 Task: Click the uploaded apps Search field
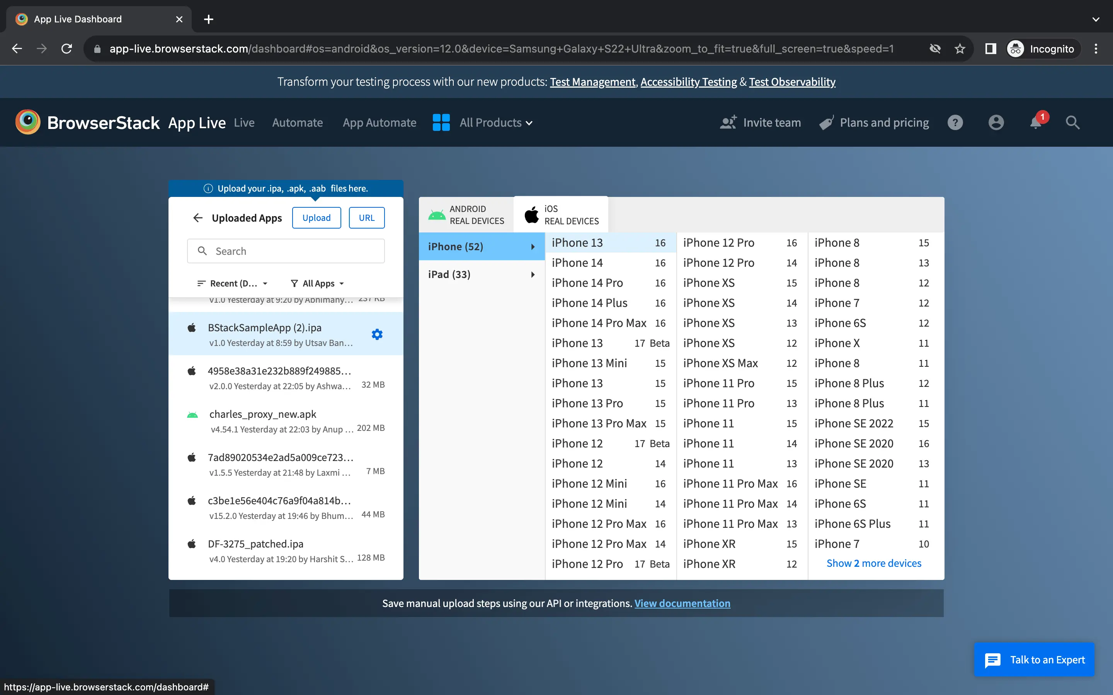click(286, 251)
